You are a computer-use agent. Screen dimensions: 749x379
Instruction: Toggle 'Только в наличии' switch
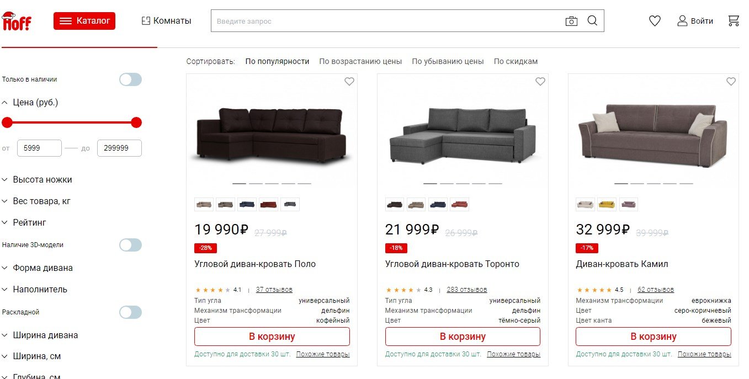[131, 79]
